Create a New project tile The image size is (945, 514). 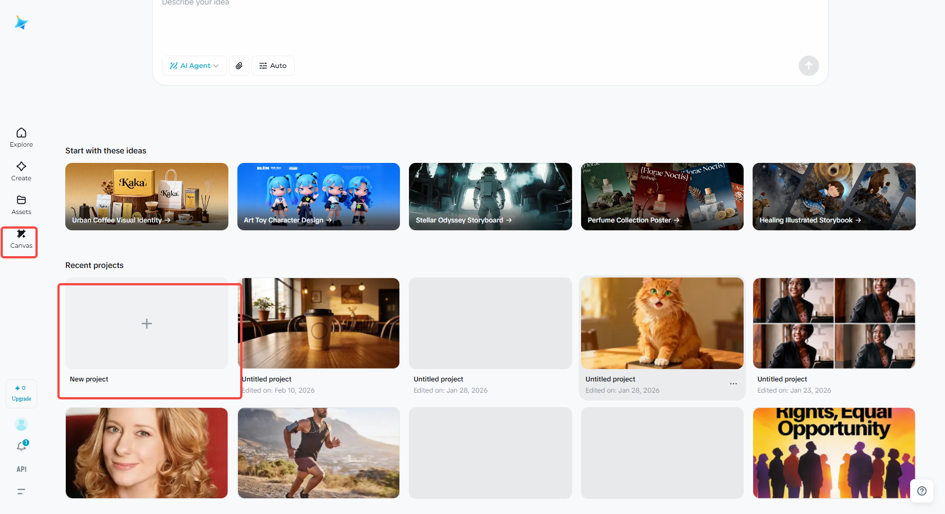pyautogui.click(x=147, y=324)
